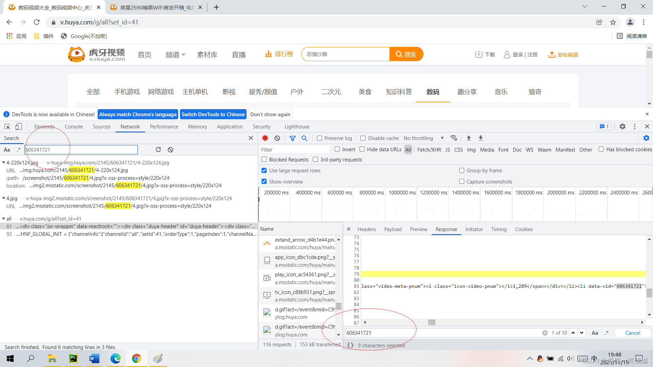The height and width of the screenshot is (367, 653).
Task: Click the inspect element picker icon
Action: pyautogui.click(x=7, y=126)
